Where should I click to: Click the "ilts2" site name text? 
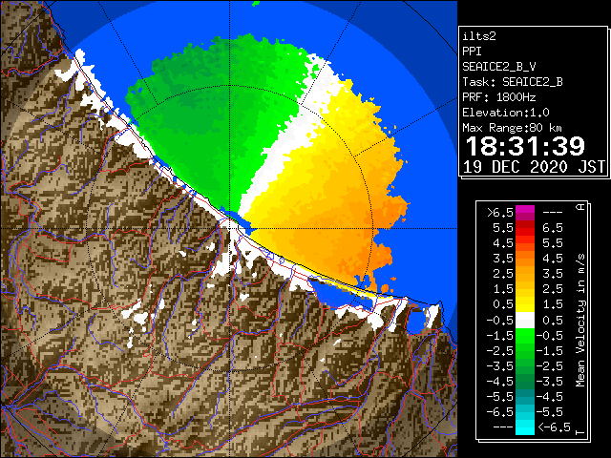click(x=479, y=36)
